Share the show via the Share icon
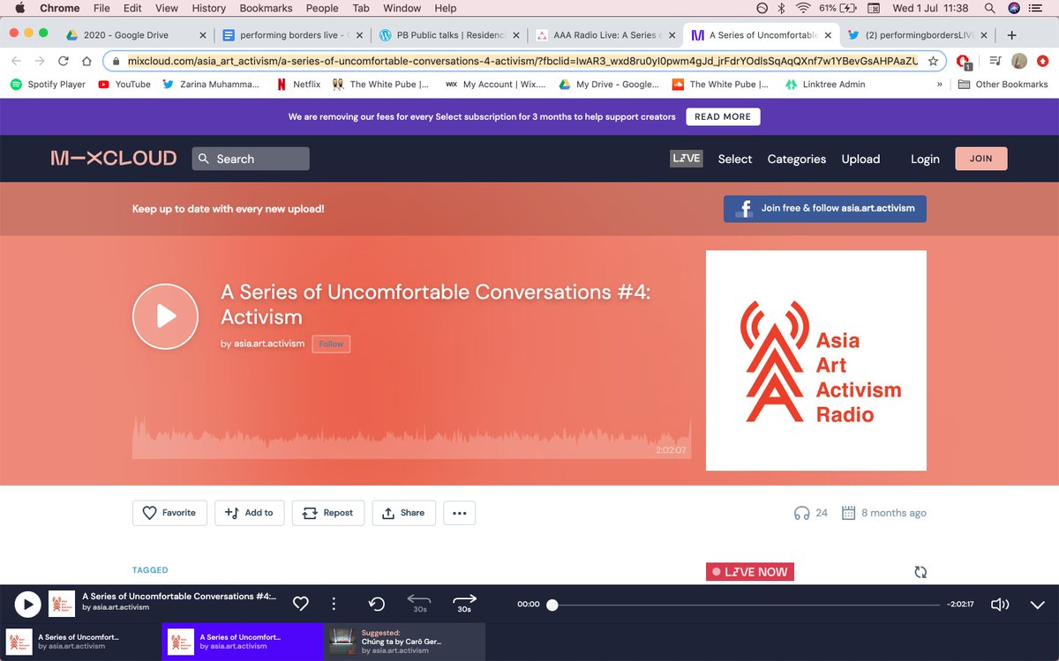The height and width of the screenshot is (661, 1059). coord(403,512)
